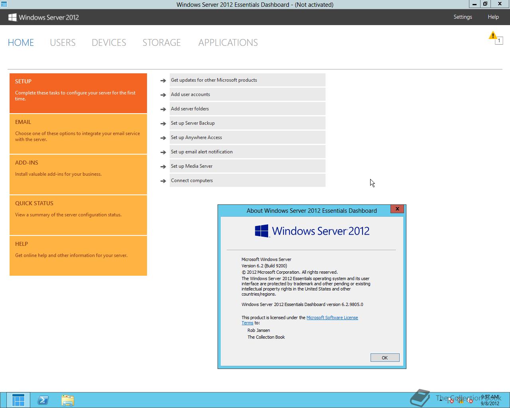The width and height of the screenshot is (510, 408).
Task: Click the Windows Server 2012 logo in About dialog
Action: point(312,231)
